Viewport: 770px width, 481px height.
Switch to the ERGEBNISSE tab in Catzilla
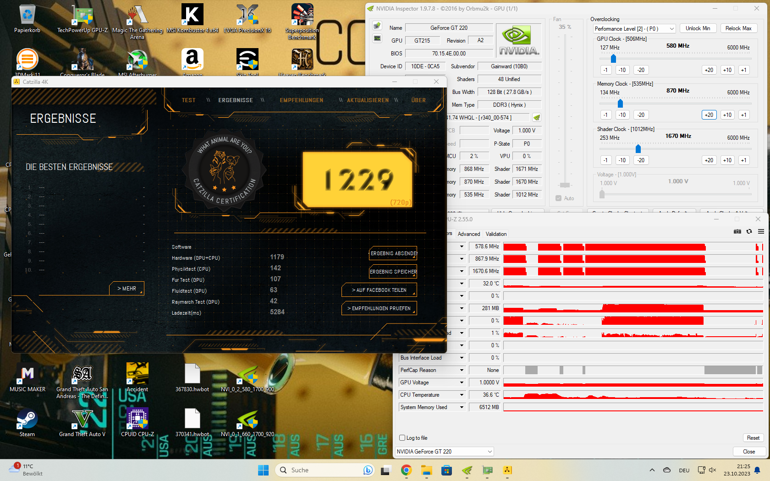click(236, 100)
